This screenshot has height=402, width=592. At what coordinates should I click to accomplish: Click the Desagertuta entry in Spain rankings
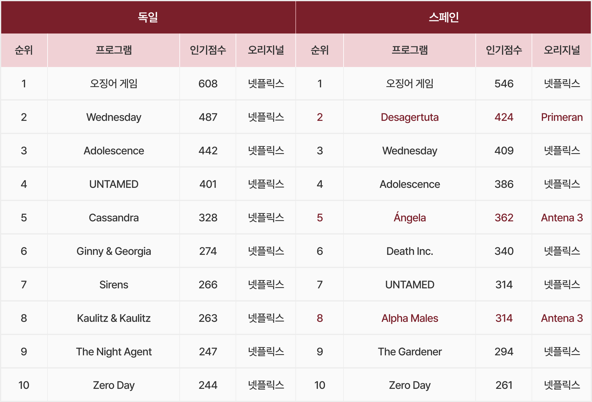[410, 117]
